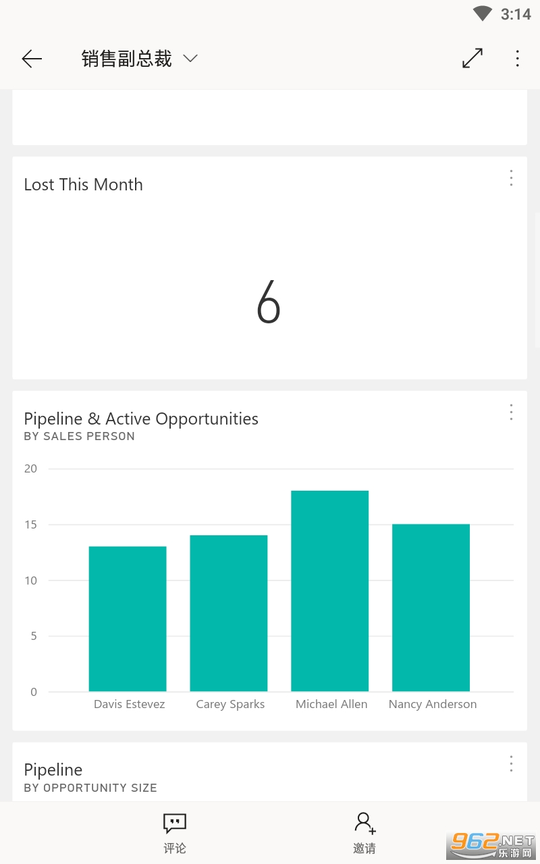The height and width of the screenshot is (864, 540).
Task: Tap the Michael Allen axis label
Action: 331,704
